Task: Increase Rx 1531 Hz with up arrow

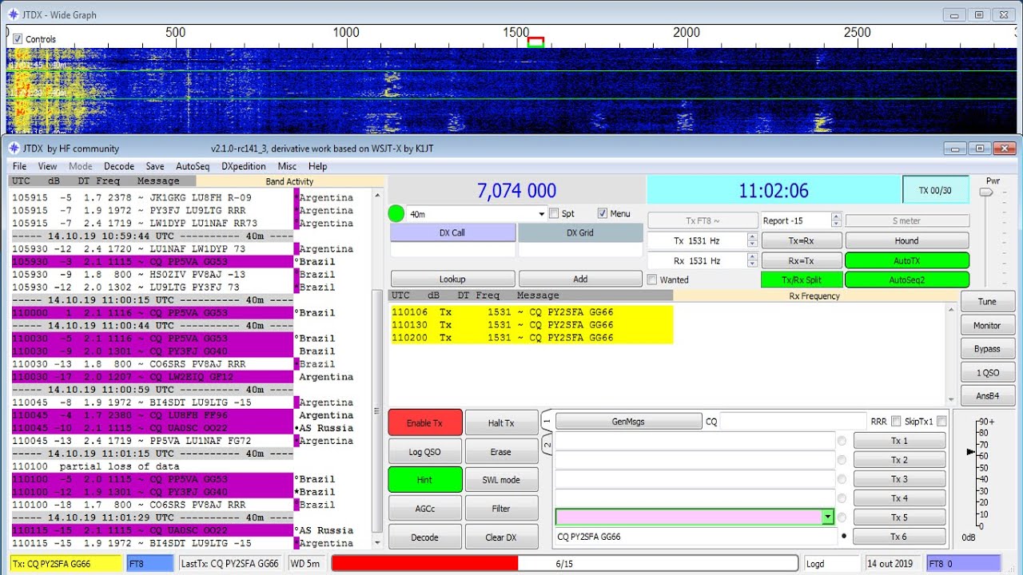Action: pyautogui.click(x=751, y=256)
